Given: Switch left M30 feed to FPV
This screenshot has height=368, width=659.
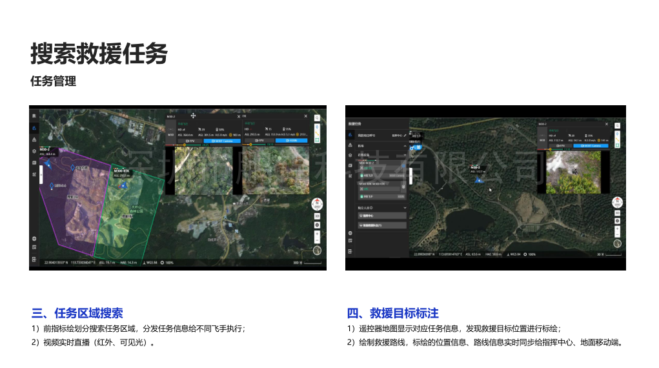Looking at the screenshot, I should click(190, 140).
